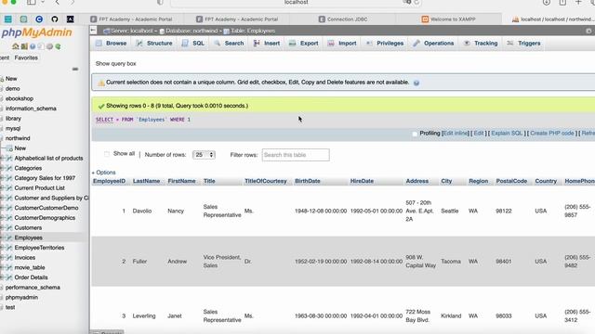Switch to Welcome to XAMPP browser tab

(448, 19)
